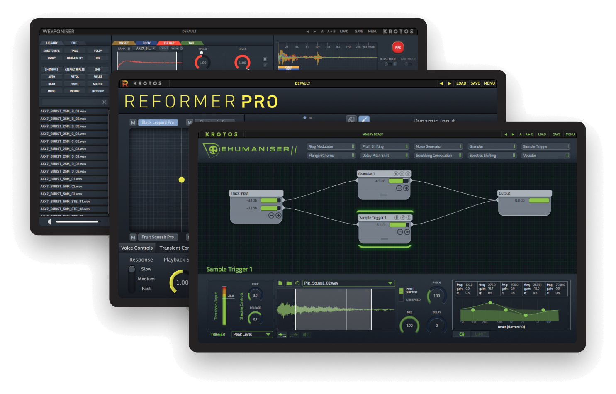
Task: Click the Mix knob in Dehumaniser
Action: [x=409, y=325]
